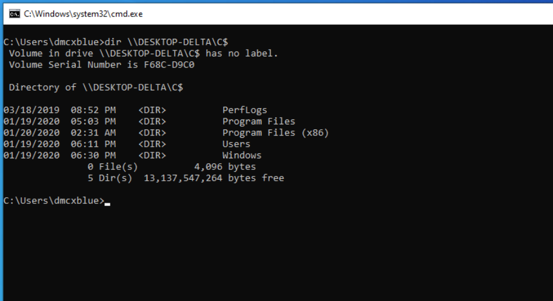This screenshot has width=553, height=301.
Task: Click the free bytes value 13,137,547,264
Action: click(183, 178)
